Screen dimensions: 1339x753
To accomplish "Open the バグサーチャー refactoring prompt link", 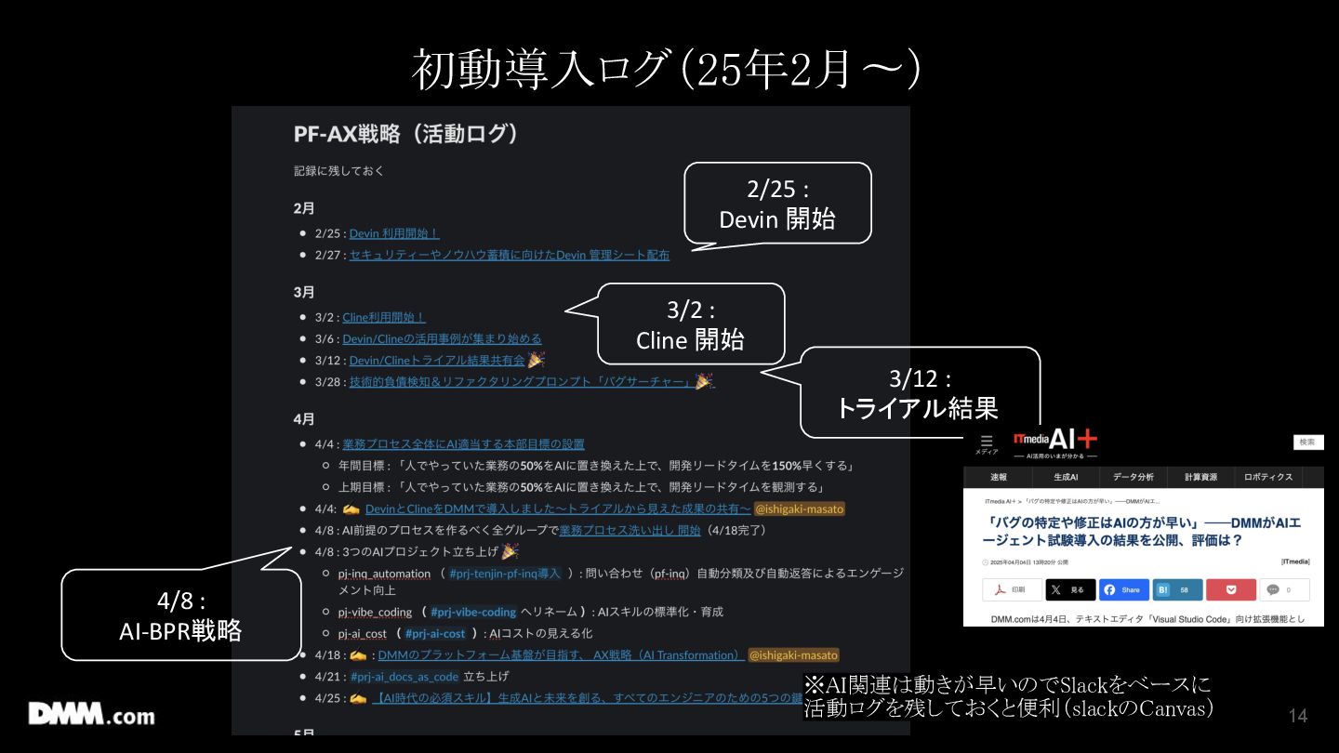I will tap(521, 382).
